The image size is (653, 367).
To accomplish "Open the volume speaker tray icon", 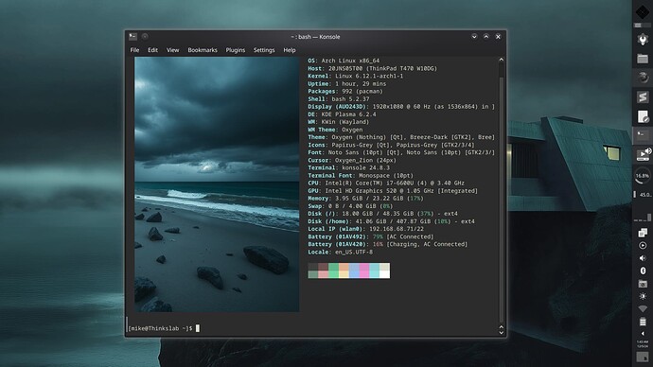I will (643, 258).
